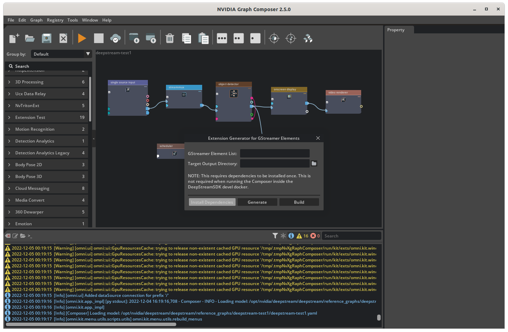Click the console edit log icon
This screenshot has height=332, width=508.
[x=15, y=236]
